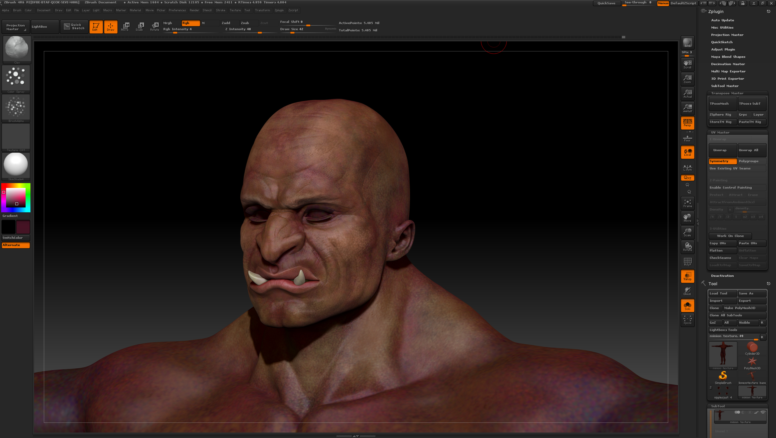Image resolution: width=776 pixels, height=438 pixels.
Task: Toggle Symmetry in UV Master
Action: click(x=722, y=161)
